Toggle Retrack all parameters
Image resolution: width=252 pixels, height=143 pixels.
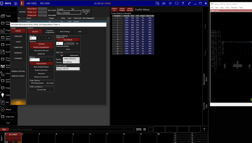tap(41, 47)
